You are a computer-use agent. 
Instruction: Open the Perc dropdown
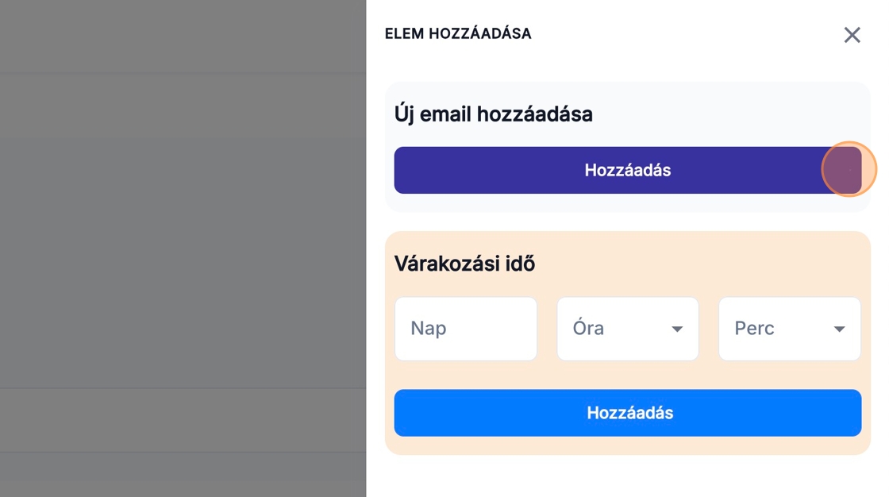(789, 329)
